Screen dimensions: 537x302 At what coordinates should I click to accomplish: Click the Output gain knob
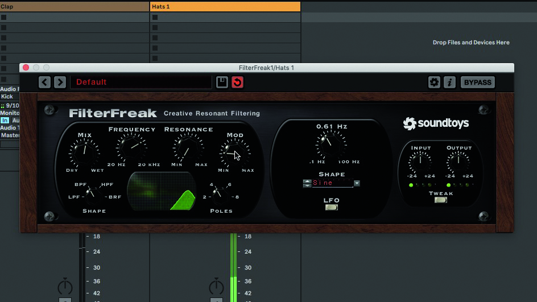point(458,162)
